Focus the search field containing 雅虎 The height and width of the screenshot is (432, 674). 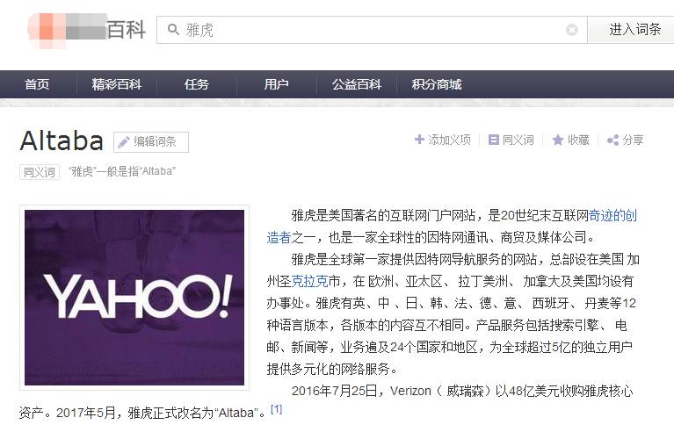click(x=369, y=30)
